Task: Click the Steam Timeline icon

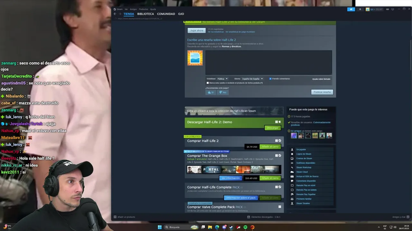Action: (292, 203)
